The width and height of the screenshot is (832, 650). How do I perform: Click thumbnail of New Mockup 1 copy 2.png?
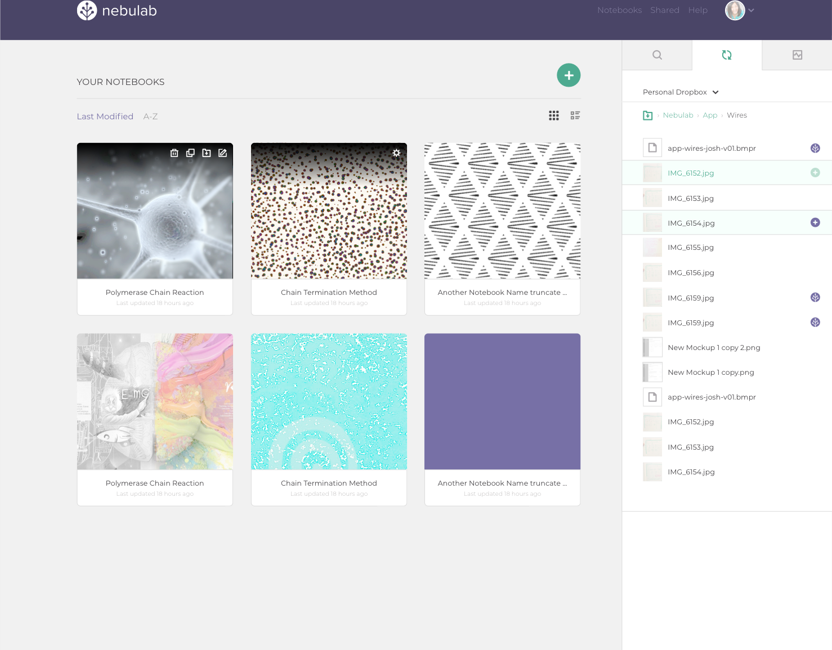(652, 347)
